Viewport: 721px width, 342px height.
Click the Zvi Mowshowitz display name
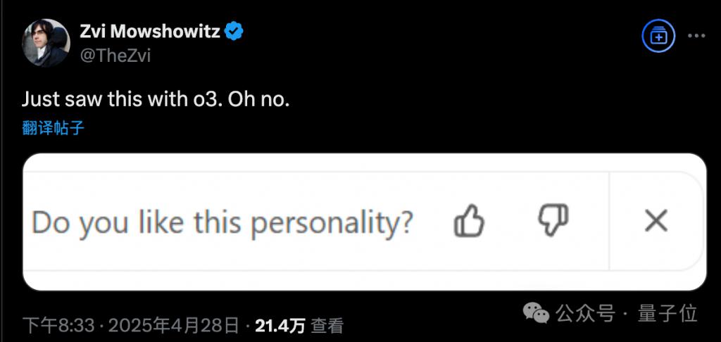pos(150,31)
